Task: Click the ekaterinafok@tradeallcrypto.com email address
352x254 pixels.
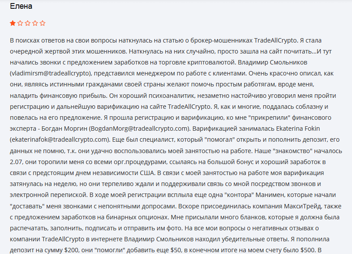Action: [59, 140]
